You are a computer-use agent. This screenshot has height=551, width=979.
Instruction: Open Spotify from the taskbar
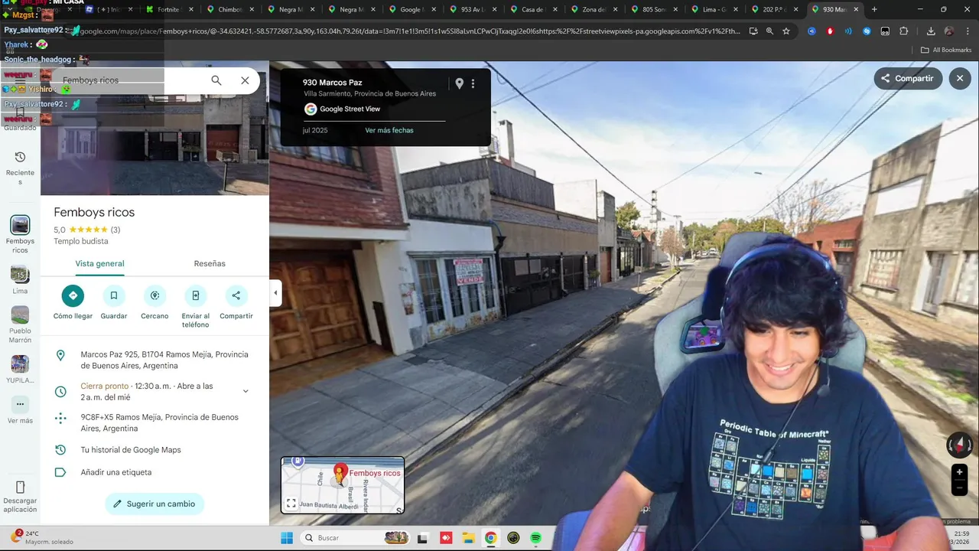(x=536, y=538)
